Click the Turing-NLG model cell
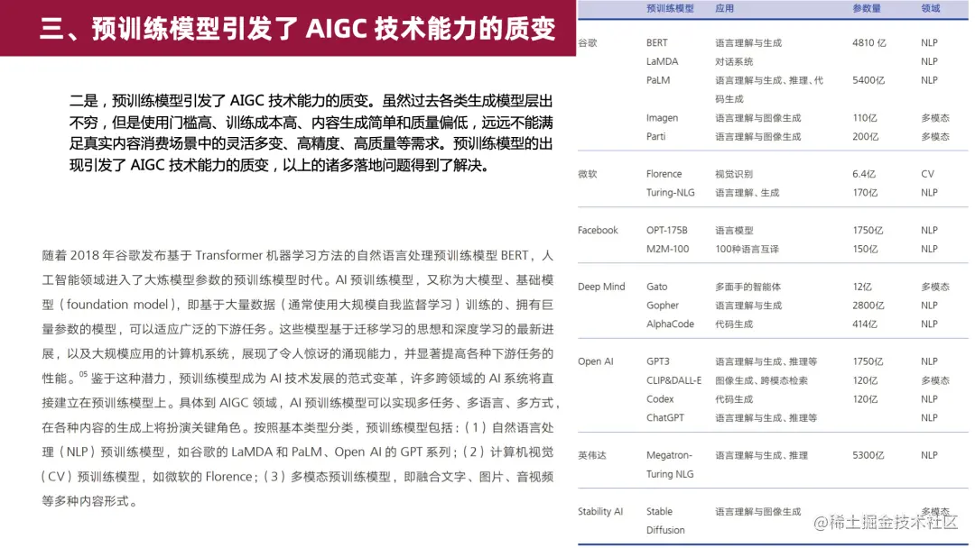Viewport: 975px width, 548px height. (670, 192)
